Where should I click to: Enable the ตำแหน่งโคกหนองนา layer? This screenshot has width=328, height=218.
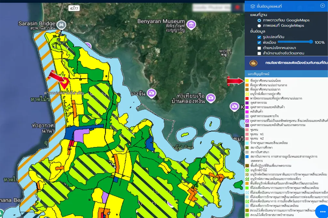coord(259,48)
